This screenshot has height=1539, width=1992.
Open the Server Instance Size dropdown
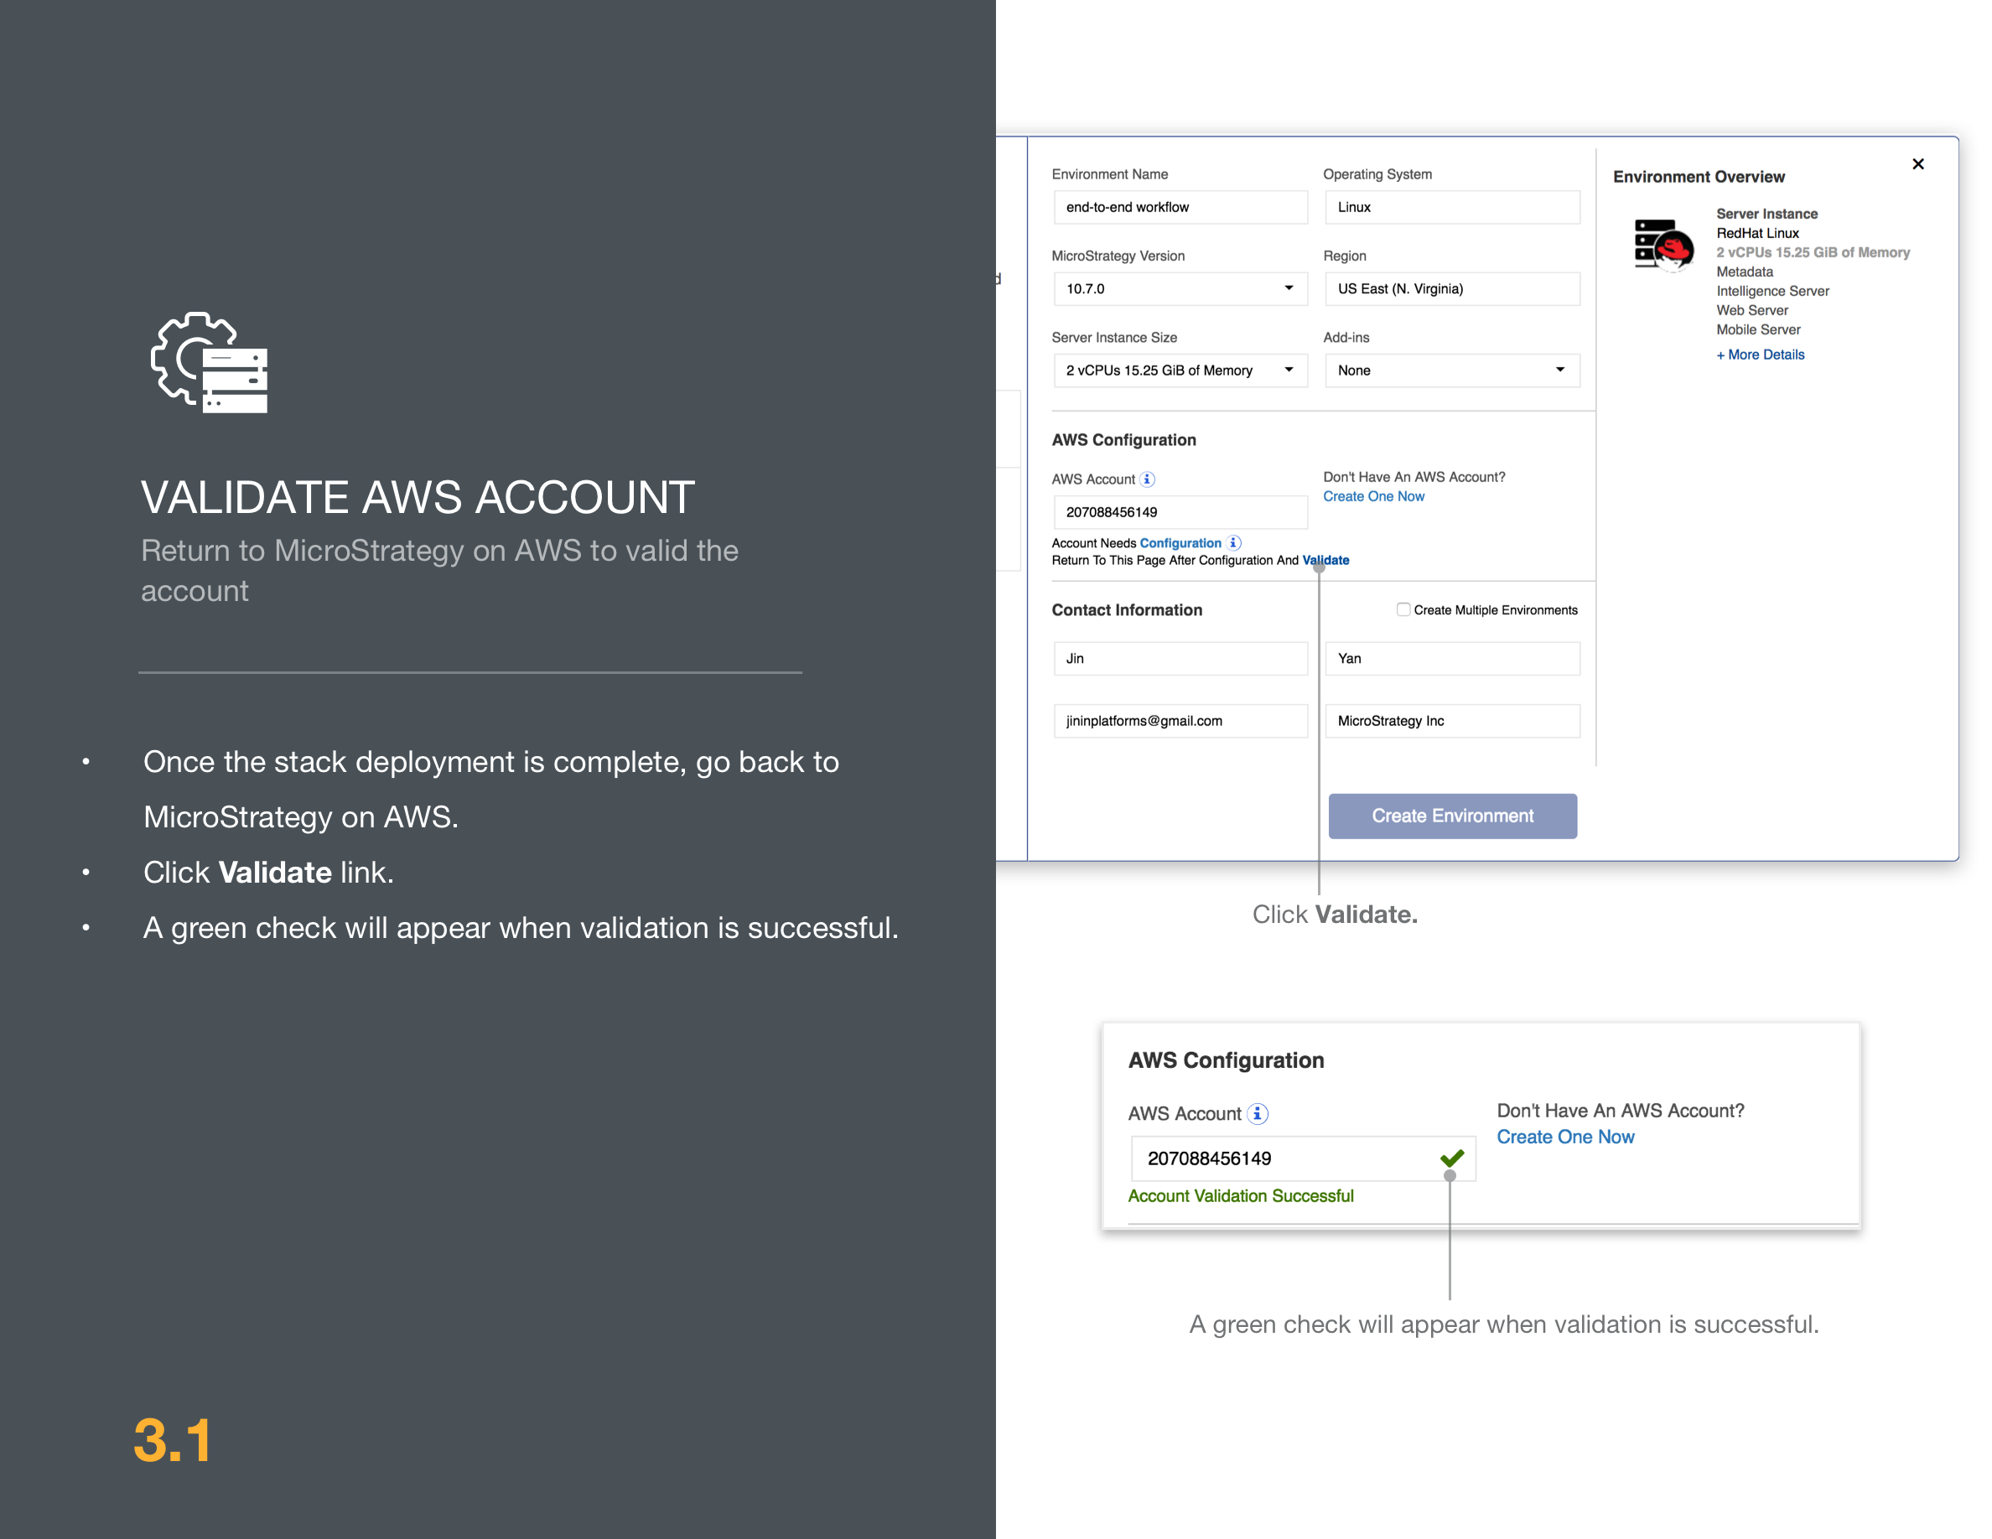[x=1288, y=370]
